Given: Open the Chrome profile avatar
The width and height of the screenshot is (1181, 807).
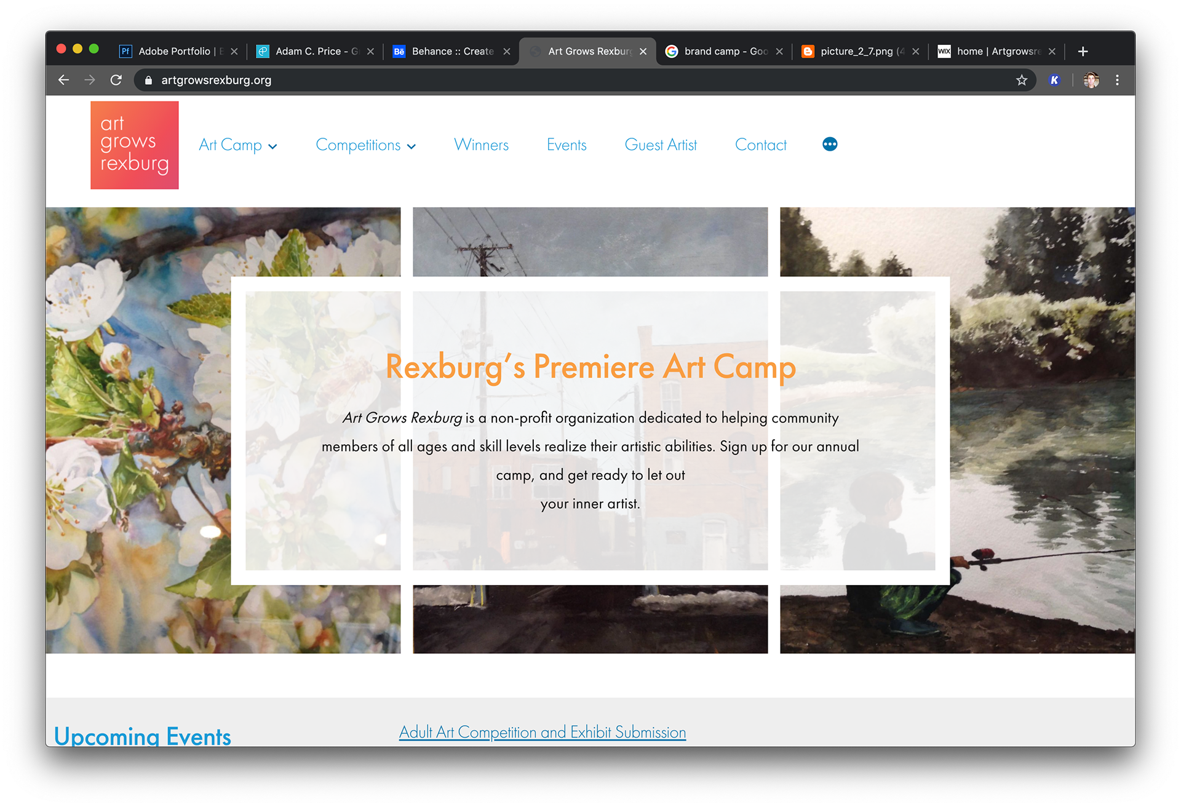Looking at the screenshot, I should click(x=1091, y=80).
